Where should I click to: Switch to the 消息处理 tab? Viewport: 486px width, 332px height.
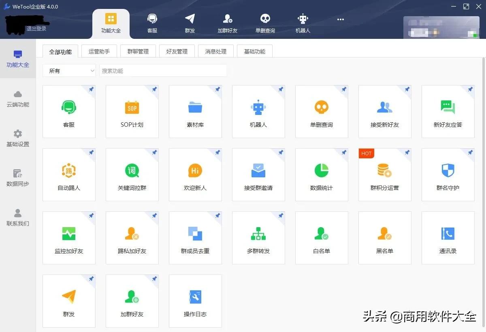click(215, 51)
